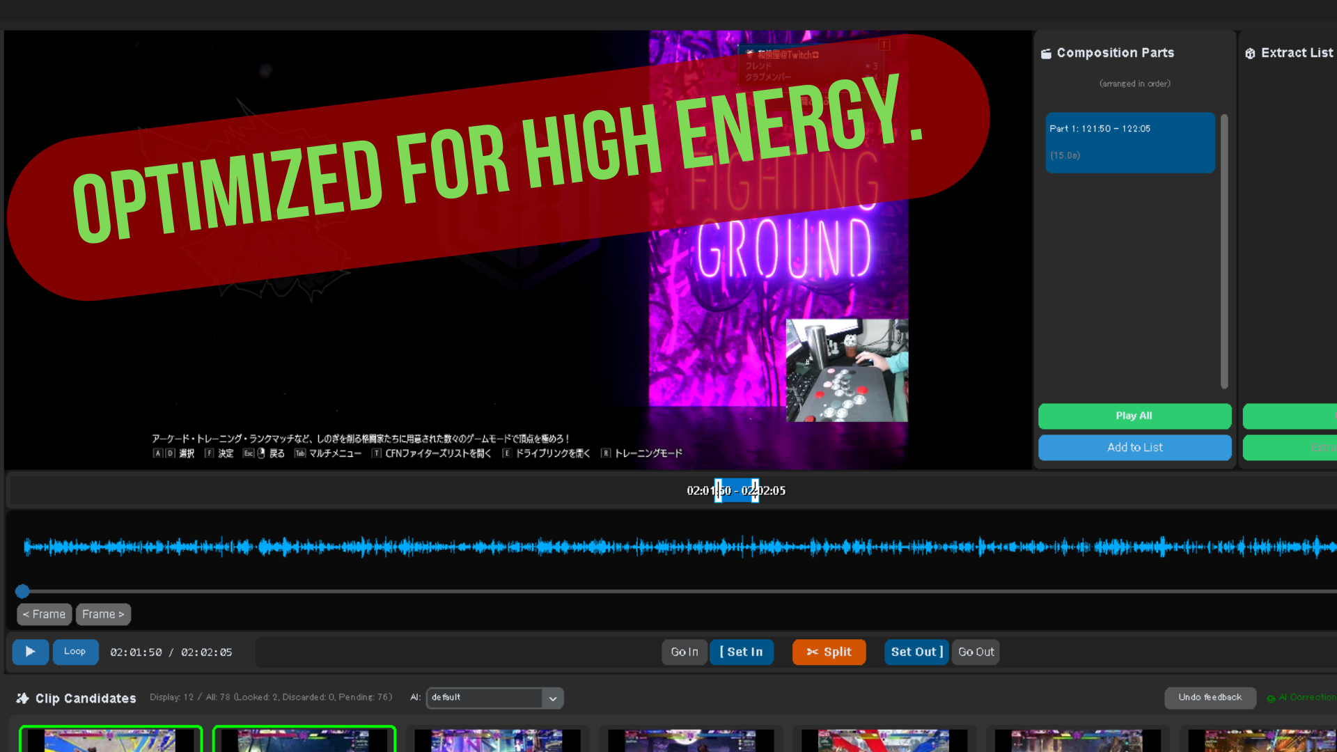The height and width of the screenshot is (752, 1337).
Task: Step back one frame
Action: [44, 614]
